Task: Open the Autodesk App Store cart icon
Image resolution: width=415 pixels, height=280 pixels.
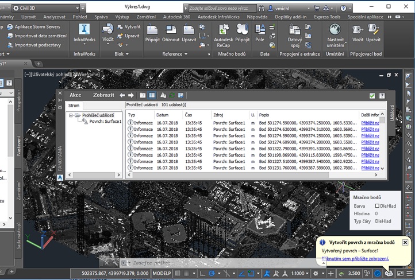Action: point(317,8)
